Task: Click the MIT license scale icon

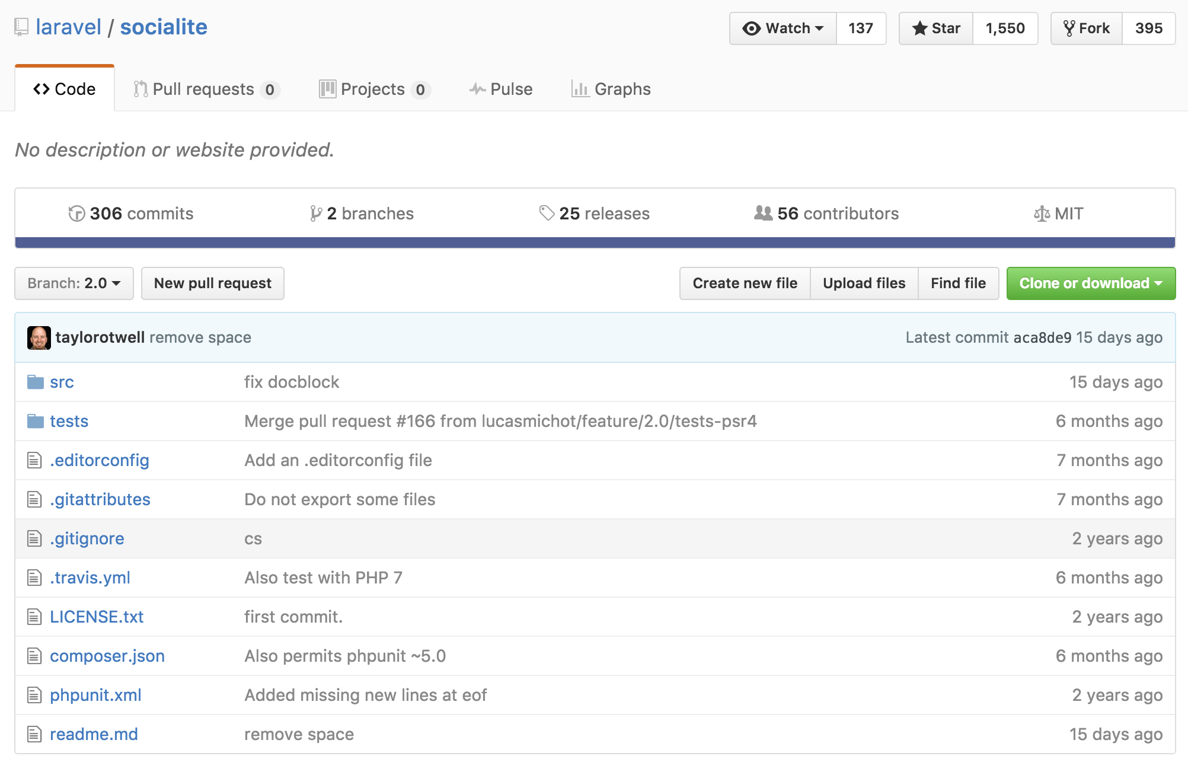Action: coord(1042,213)
